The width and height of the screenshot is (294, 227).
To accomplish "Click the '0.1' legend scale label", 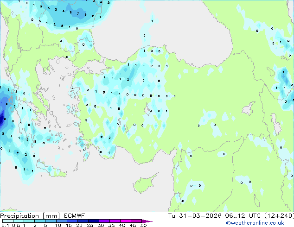I will click(x=5, y=225).
